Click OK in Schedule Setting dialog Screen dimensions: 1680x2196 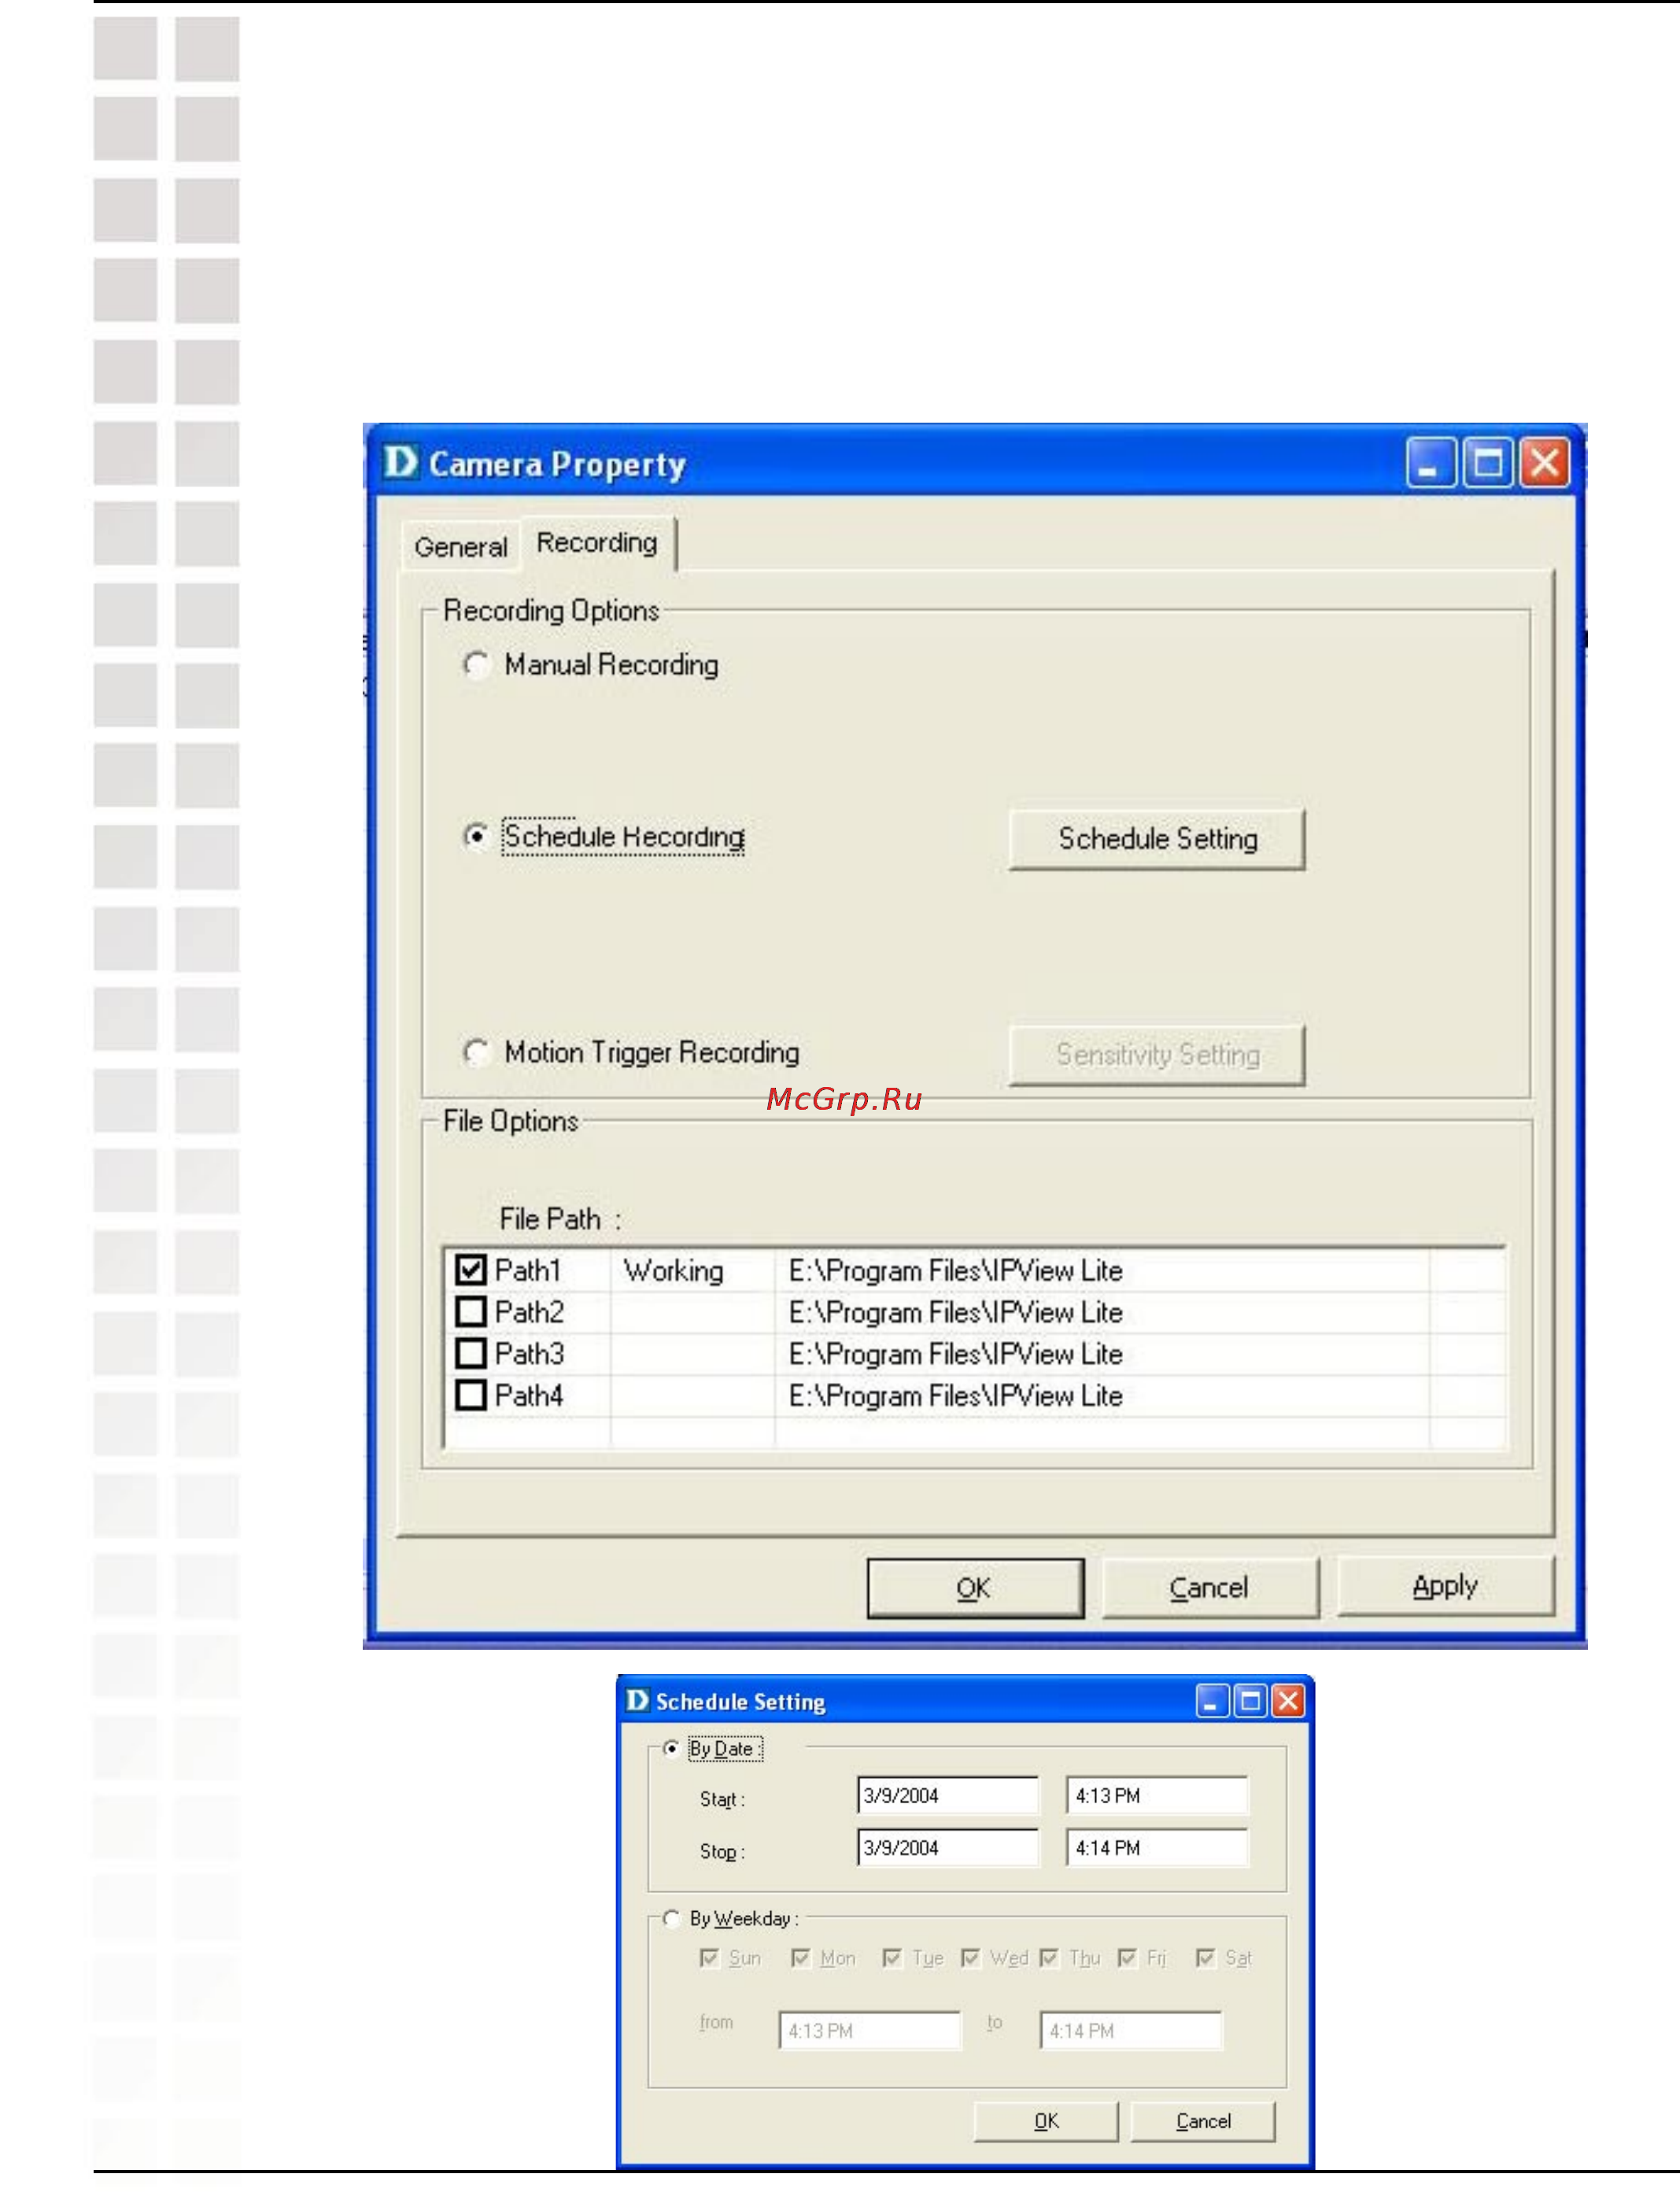pos(1046,2121)
